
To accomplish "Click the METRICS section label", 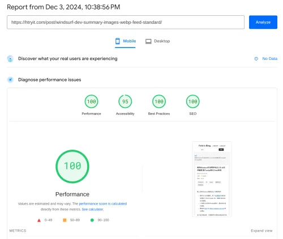I will 18,231.
